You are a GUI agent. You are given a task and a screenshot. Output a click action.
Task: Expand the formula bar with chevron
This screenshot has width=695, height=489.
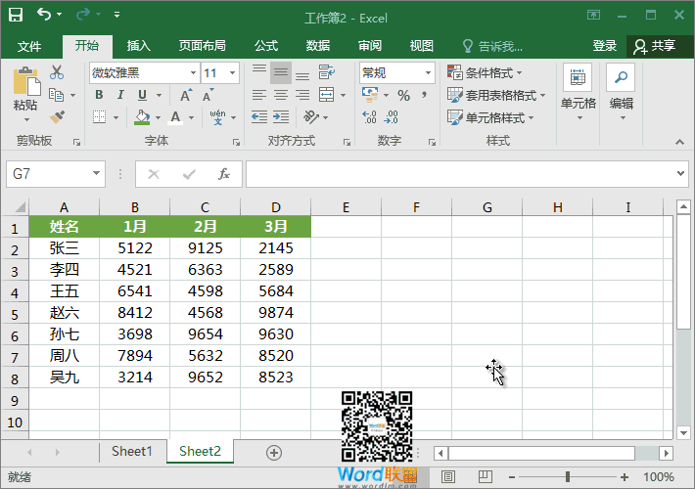pos(681,174)
